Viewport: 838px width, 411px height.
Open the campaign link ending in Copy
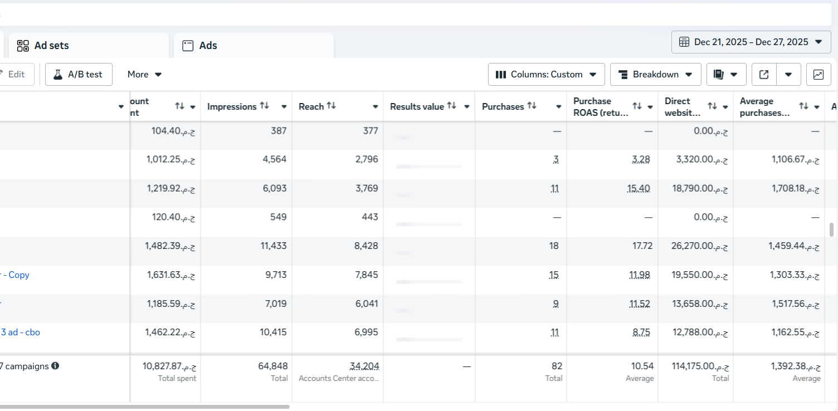click(x=15, y=275)
